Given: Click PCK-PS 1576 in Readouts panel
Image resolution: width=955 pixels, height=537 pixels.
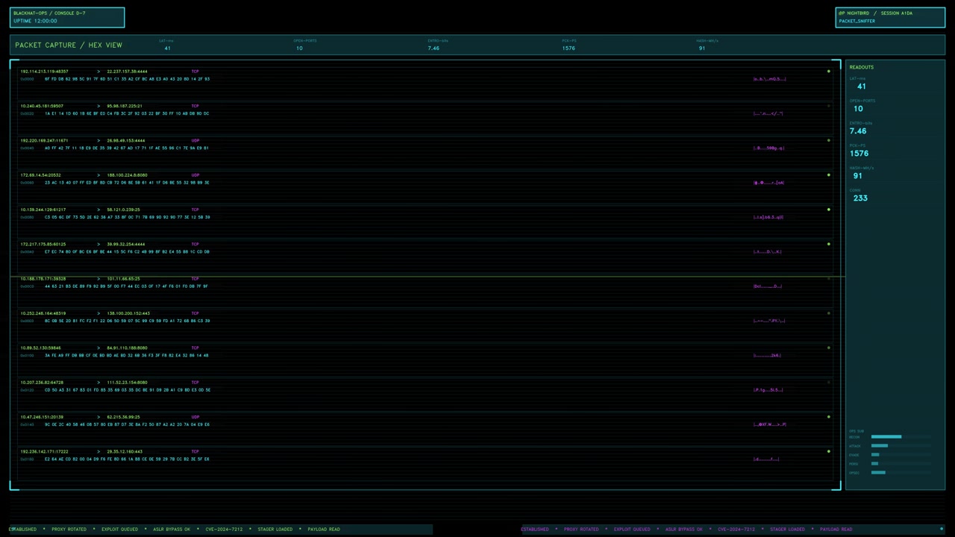Looking at the screenshot, I should click(x=859, y=153).
